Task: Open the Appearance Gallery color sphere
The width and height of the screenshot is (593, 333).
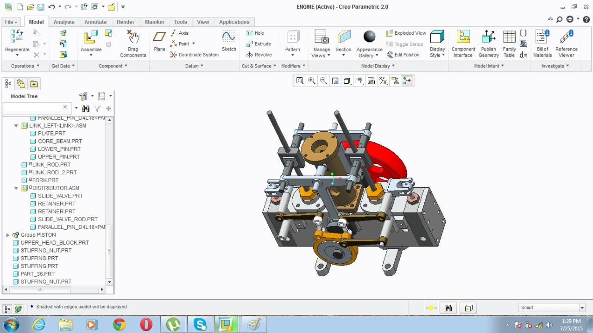Action: click(369, 37)
